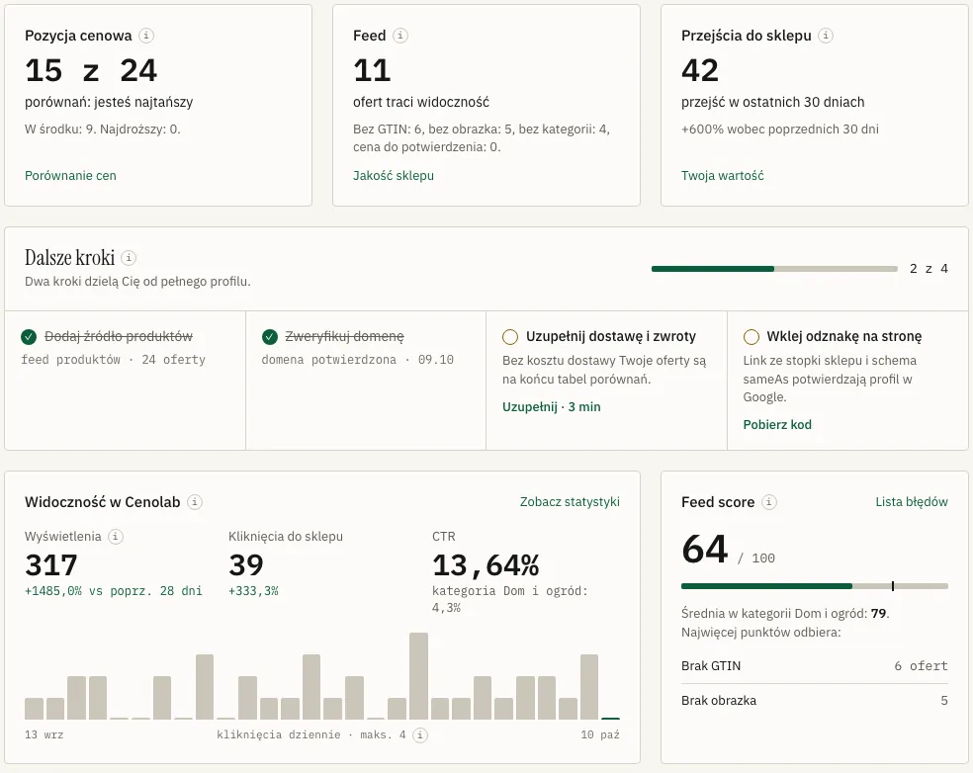Click info icon next to Dalsze kroki
This screenshot has width=973, height=773.
point(129,257)
